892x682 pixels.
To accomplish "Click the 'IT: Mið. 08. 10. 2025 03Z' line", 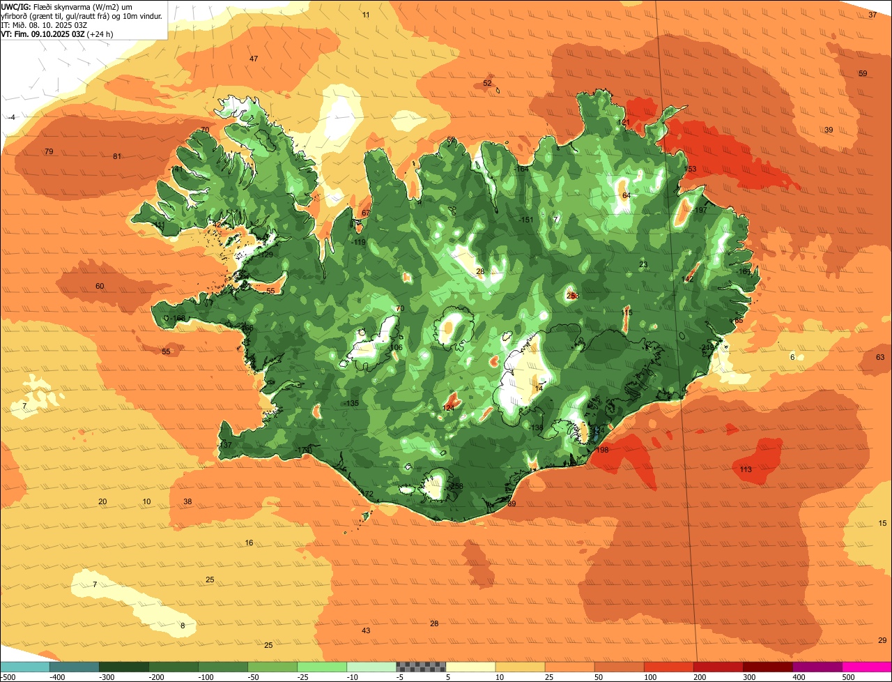I will [44, 24].
